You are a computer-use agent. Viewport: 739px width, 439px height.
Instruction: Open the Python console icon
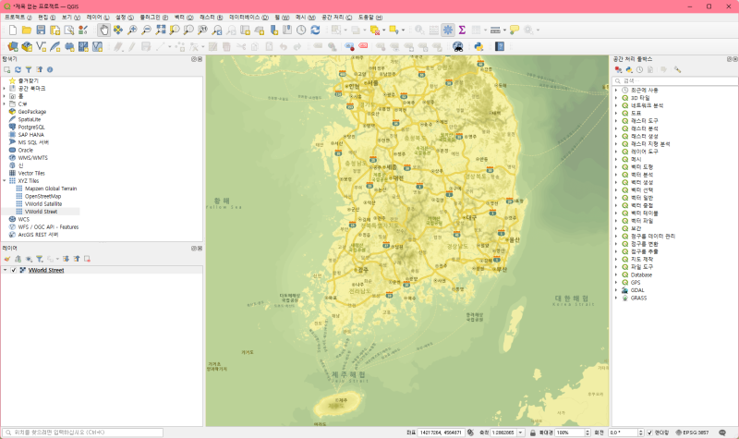(x=479, y=46)
